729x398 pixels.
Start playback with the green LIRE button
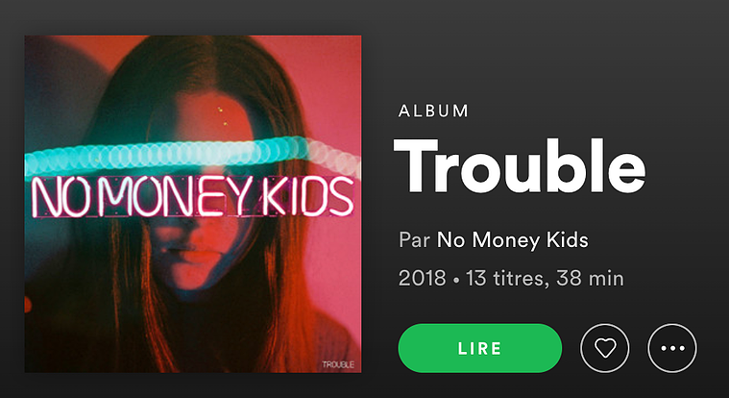[480, 348]
